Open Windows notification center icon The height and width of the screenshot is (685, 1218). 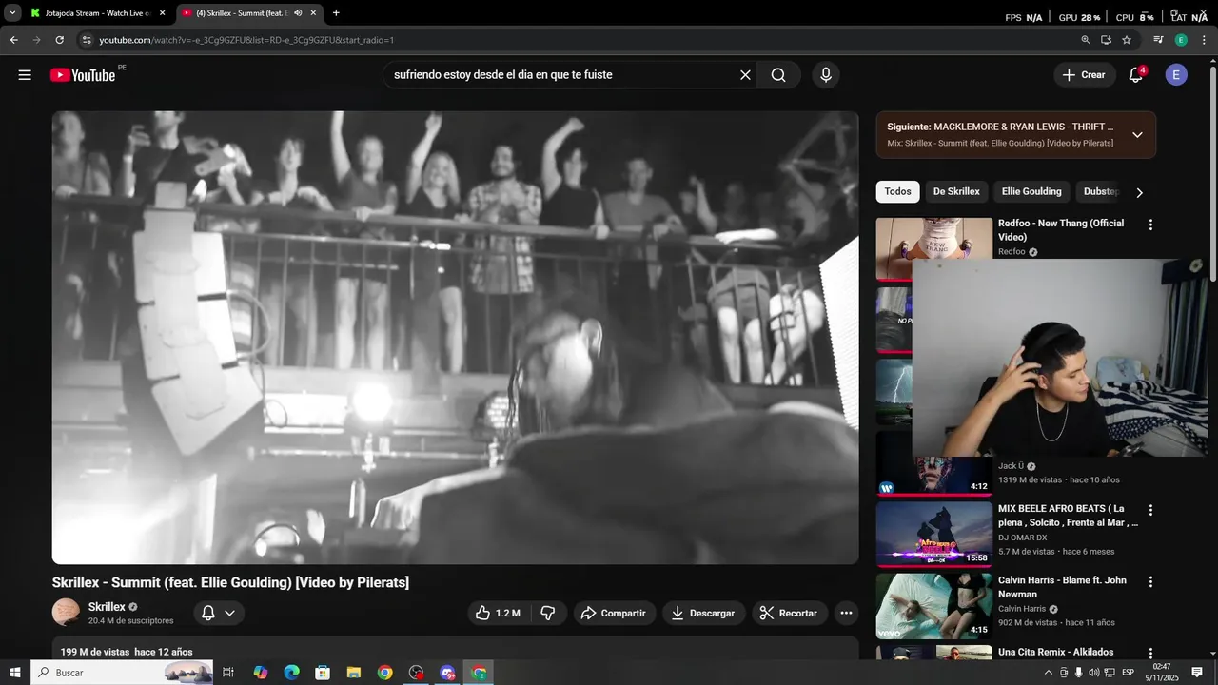(1197, 673)
